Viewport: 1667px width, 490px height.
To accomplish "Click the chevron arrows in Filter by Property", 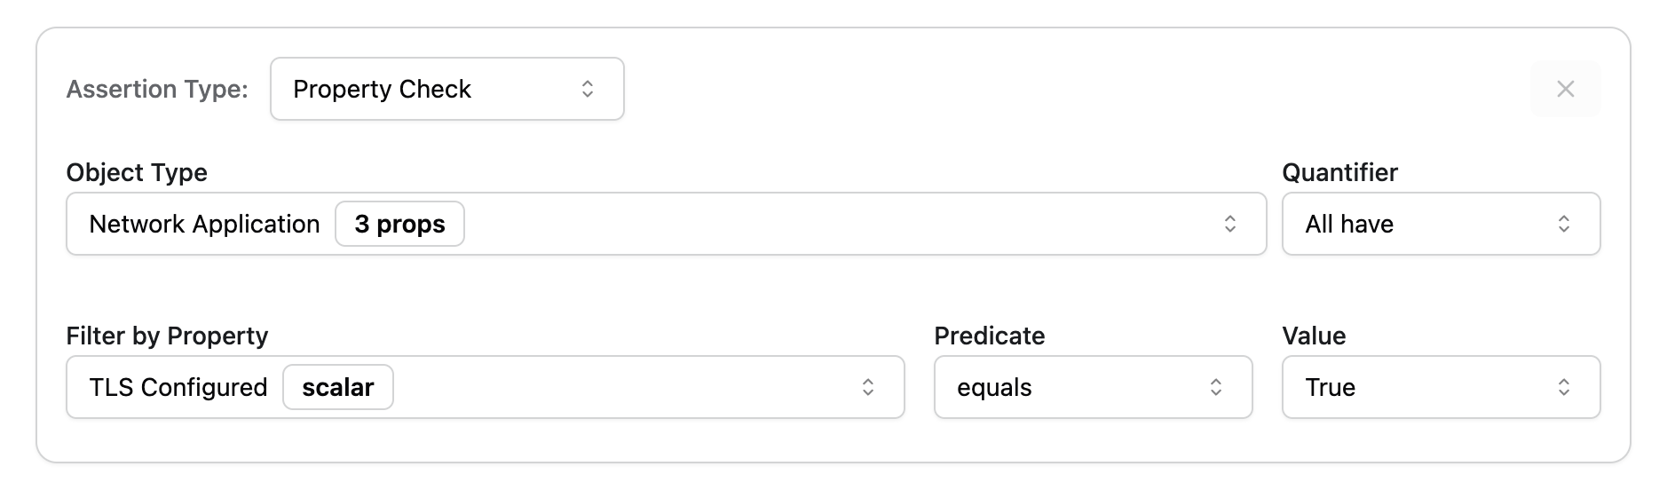I will coord(867,387).
